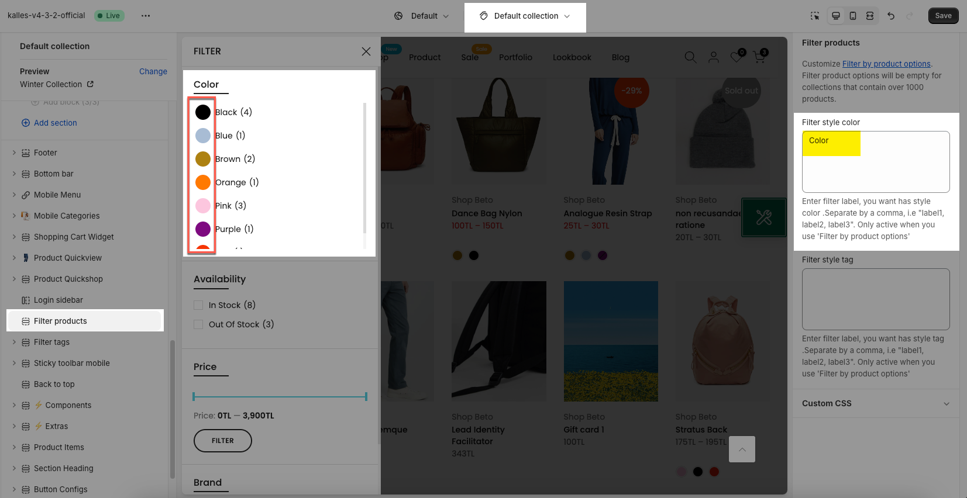Expand the Footer section
The height and width of the screenshot is (498, 967).
pos(14,153)
